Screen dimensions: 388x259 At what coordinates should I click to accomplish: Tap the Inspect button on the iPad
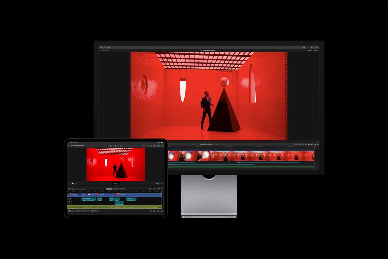(72, 211)
